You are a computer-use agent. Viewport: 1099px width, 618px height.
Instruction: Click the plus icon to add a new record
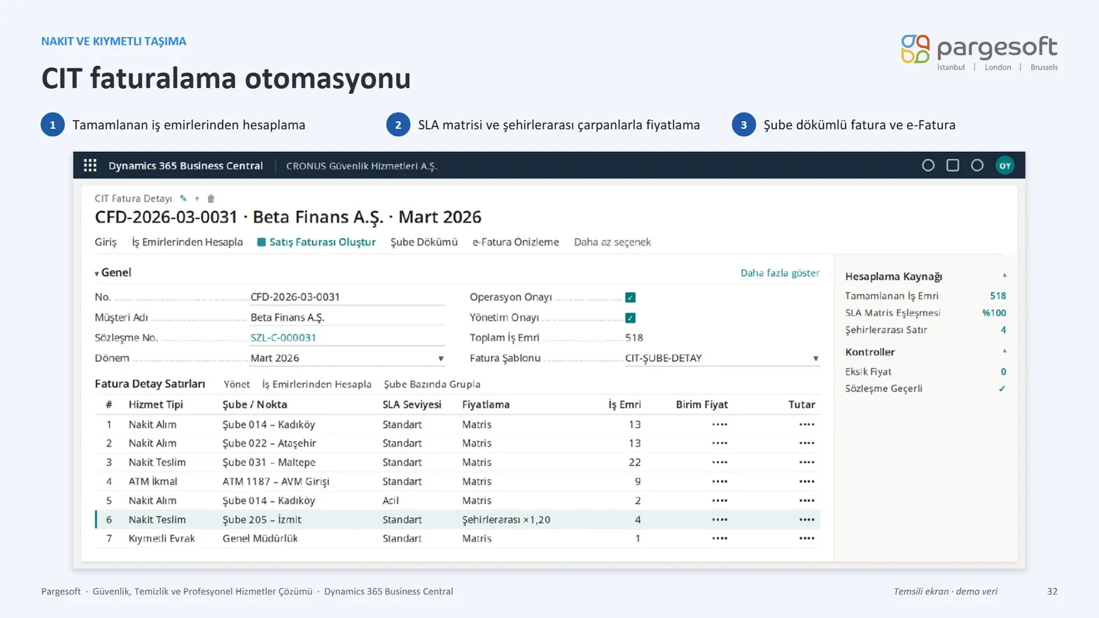pos(197,199)
